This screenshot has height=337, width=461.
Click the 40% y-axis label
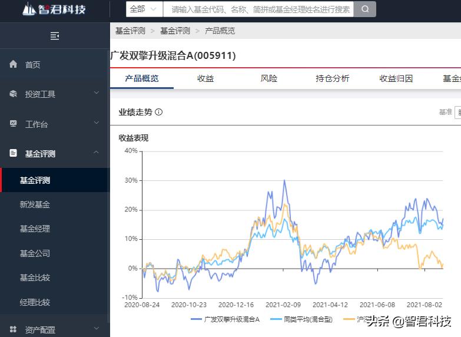(131, 151)
